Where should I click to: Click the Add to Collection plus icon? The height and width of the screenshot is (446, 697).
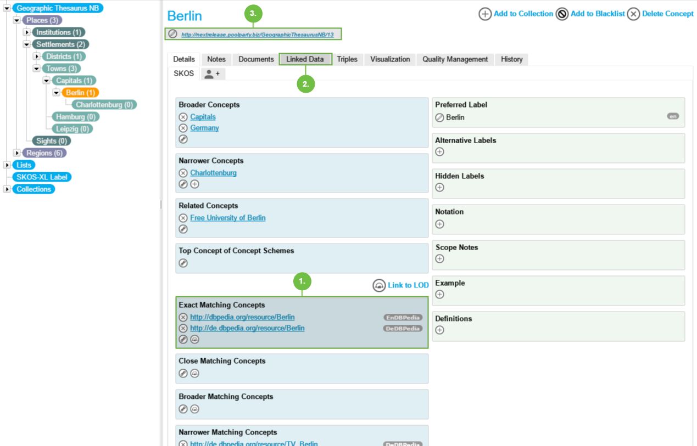tap(484, 14)
